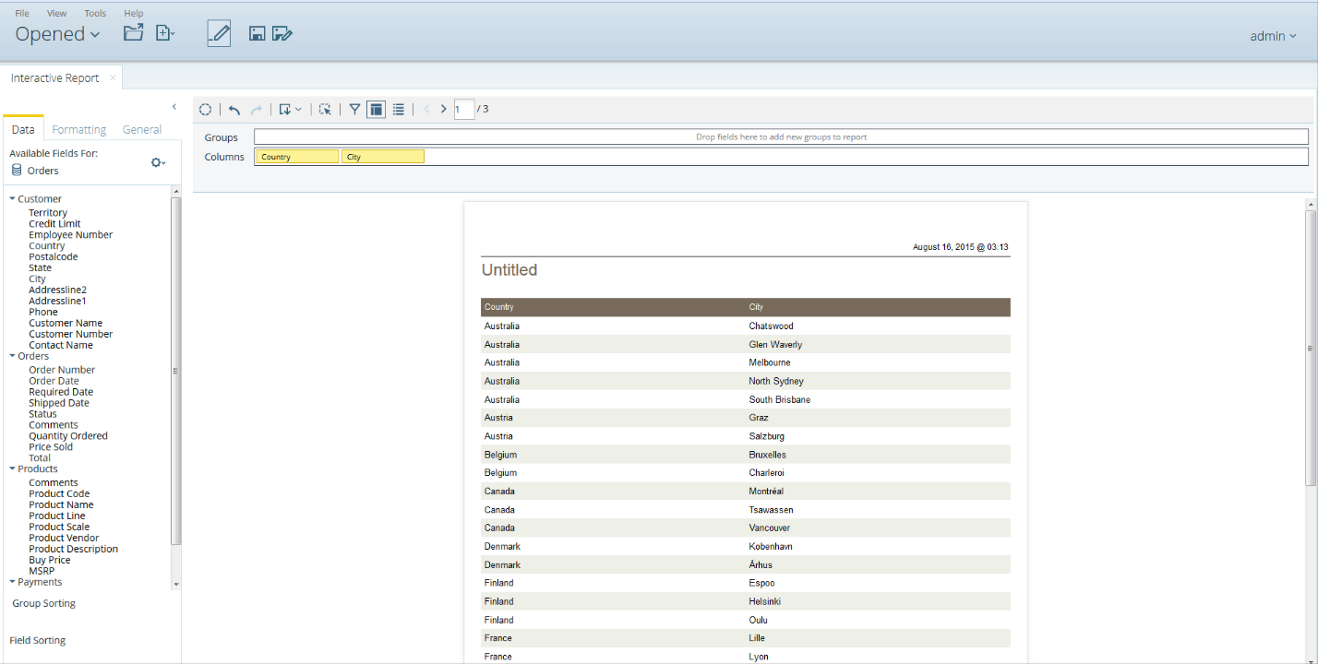The image size is (1318, 664).
Task: Select the yellow City chip in Columns
Action: pos(382,157)
